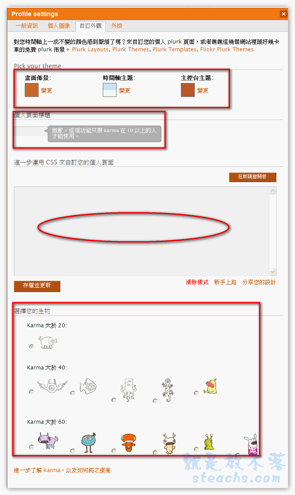Click the spotted fish creature icon
This screenshot has height=495, width=295.
(88, 386)
